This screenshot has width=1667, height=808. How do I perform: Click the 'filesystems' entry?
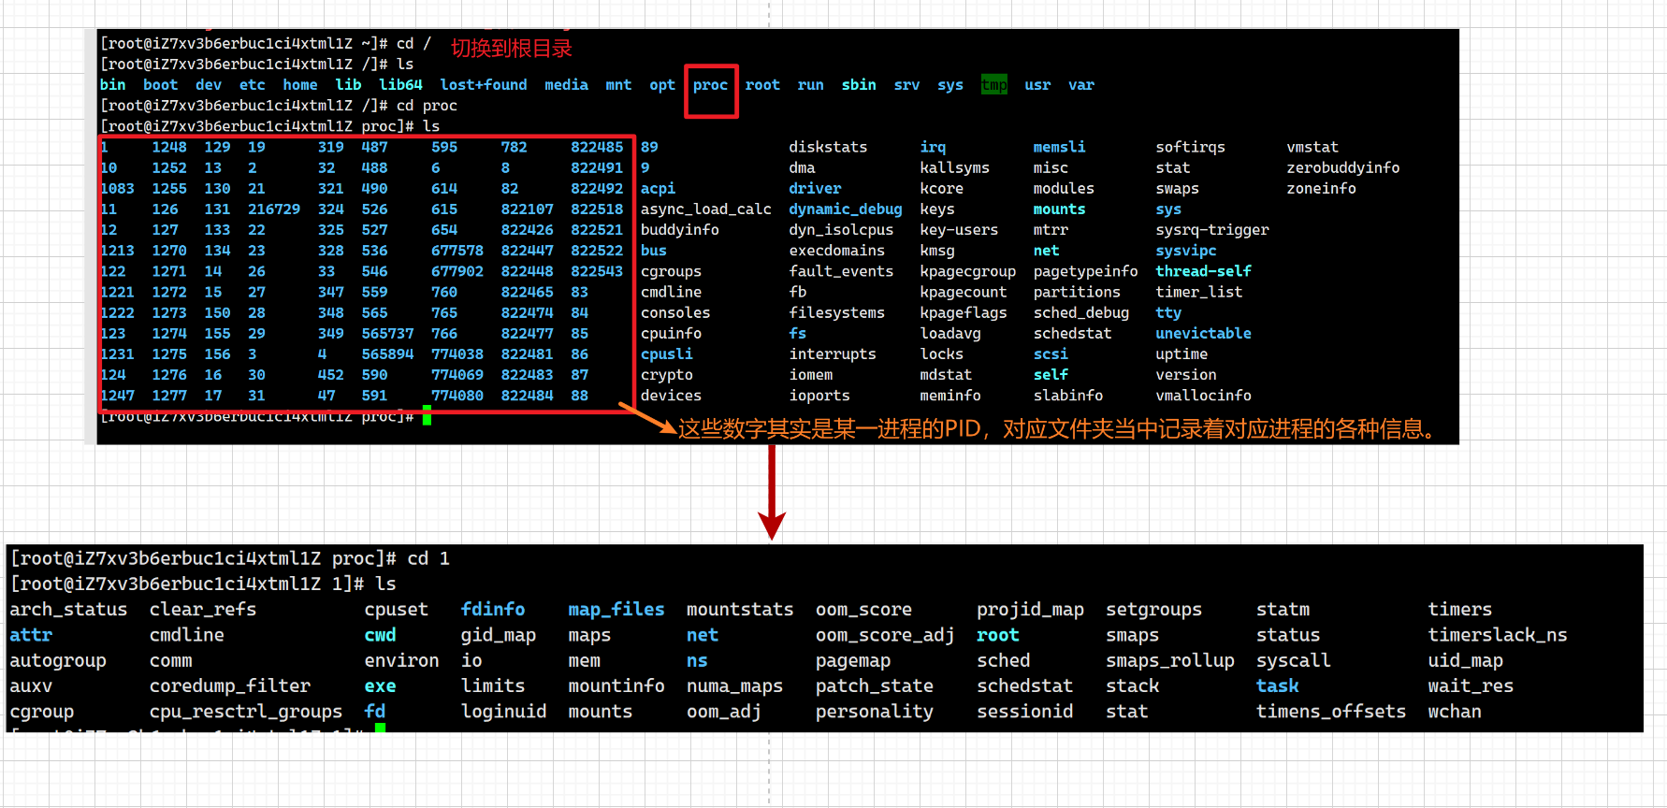[836, 313]
